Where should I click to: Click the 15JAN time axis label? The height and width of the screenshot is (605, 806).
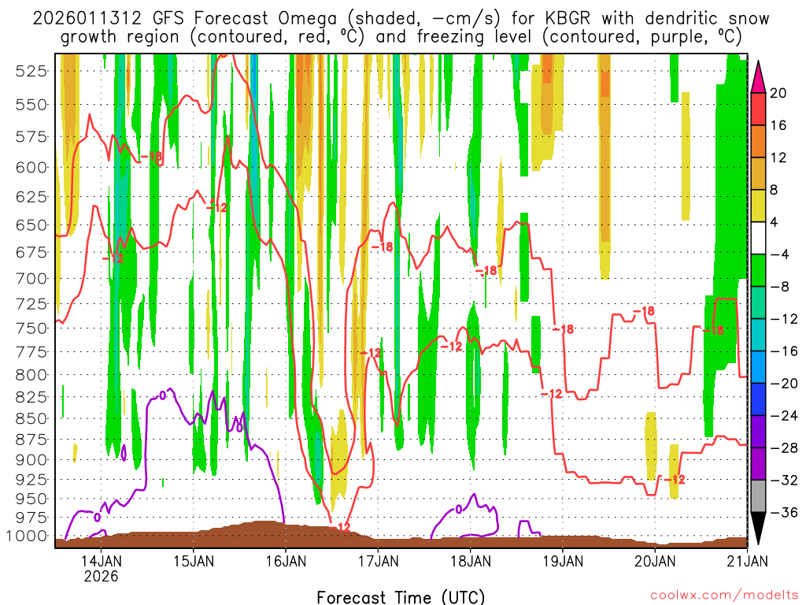194,560
